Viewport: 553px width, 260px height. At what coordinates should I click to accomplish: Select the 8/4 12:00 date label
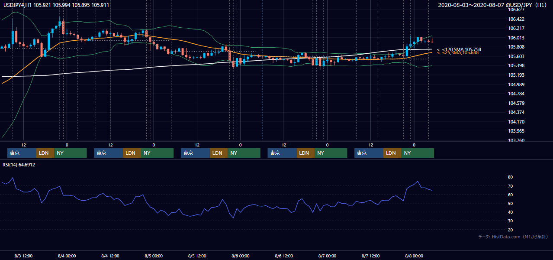[110, 256]
